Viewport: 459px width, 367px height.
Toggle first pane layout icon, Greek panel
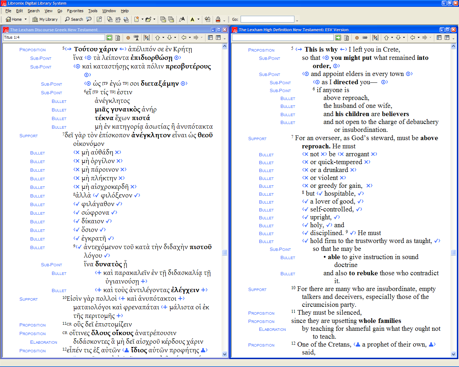pos(210,37)
